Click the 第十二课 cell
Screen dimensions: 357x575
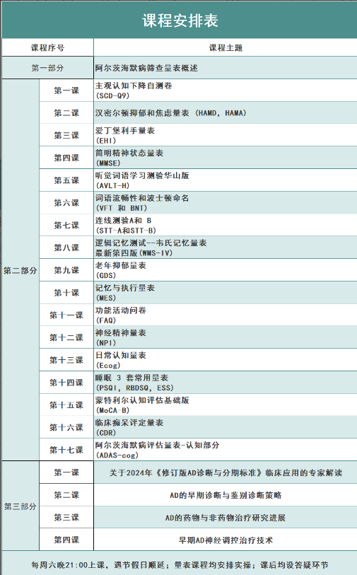coord(66,337)
